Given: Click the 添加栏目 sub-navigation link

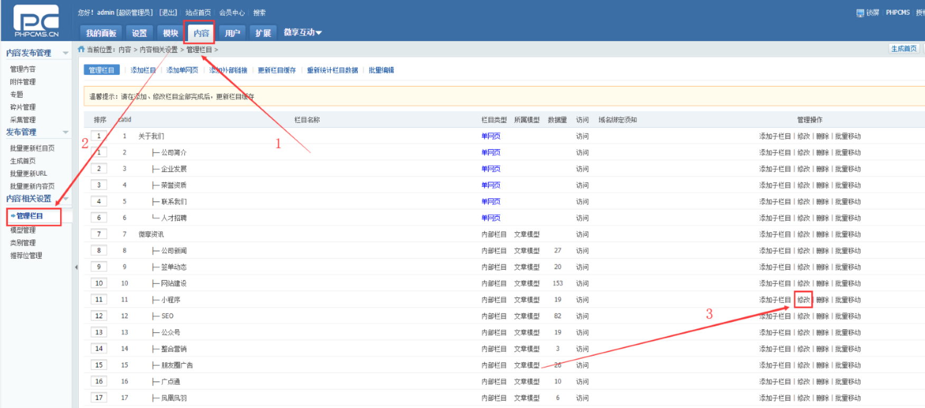Looking at the screenshot, I should click(143, 70).
